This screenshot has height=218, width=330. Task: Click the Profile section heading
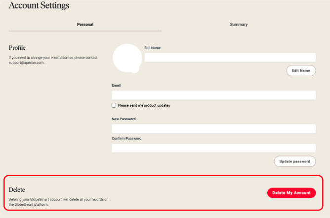tap(17, 48)
